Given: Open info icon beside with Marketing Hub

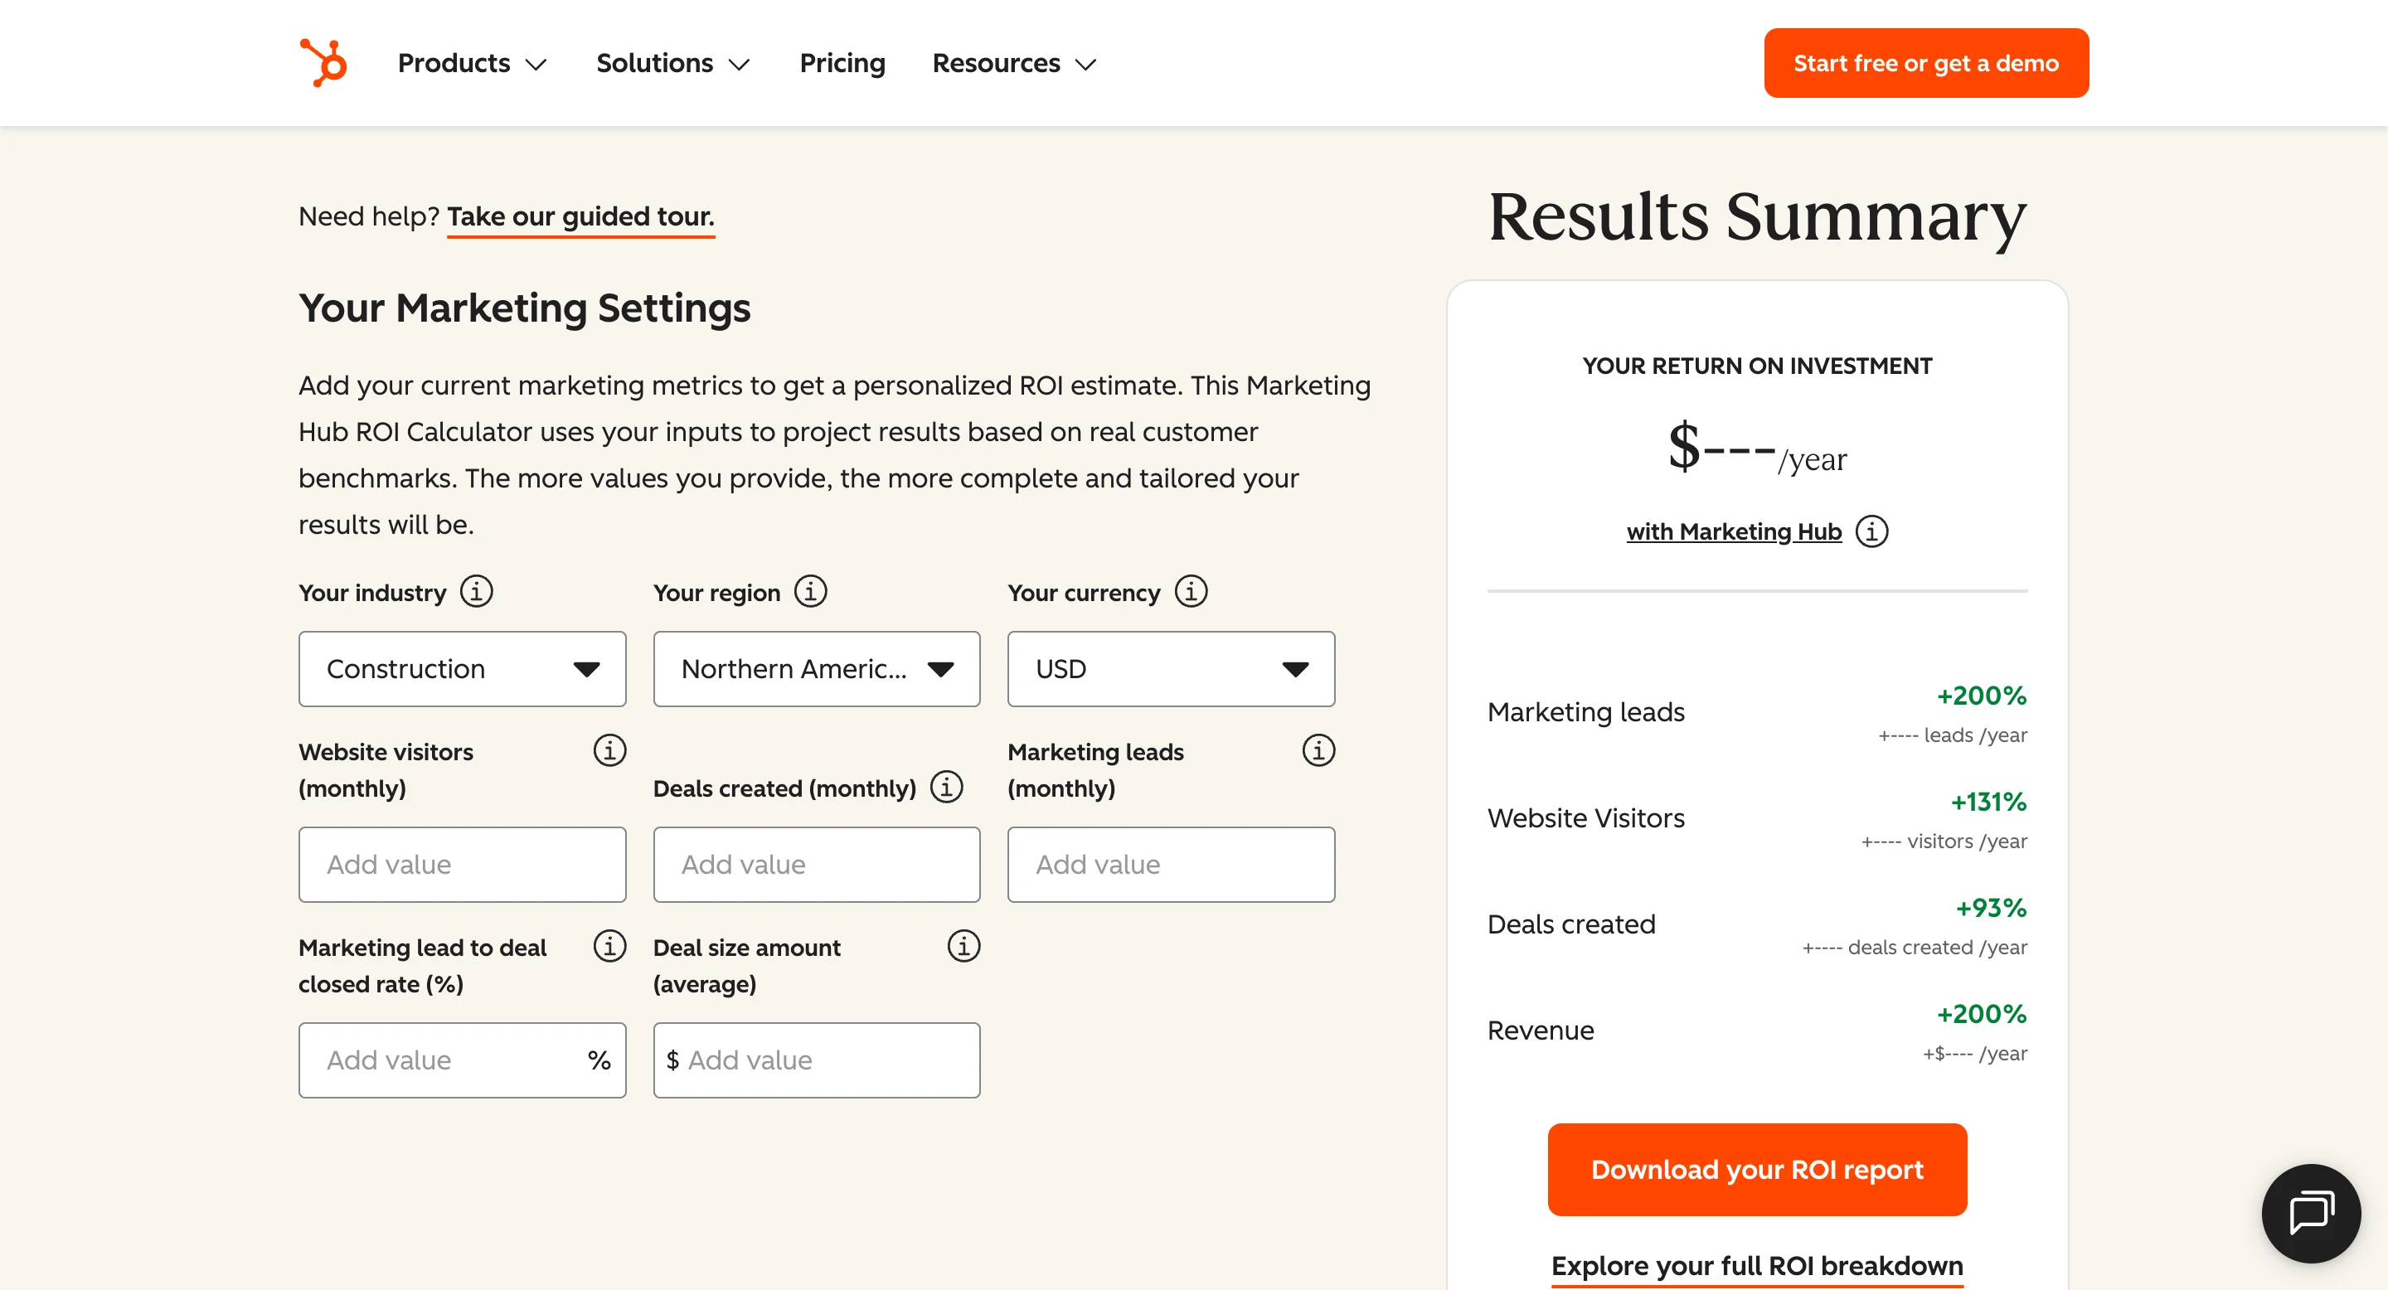Looking at the screenshot, I should (1871, 531).
